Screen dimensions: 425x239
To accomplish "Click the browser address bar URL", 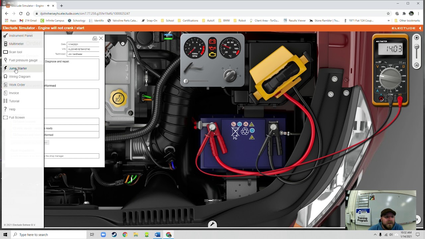I will click(x=85, y=14).
